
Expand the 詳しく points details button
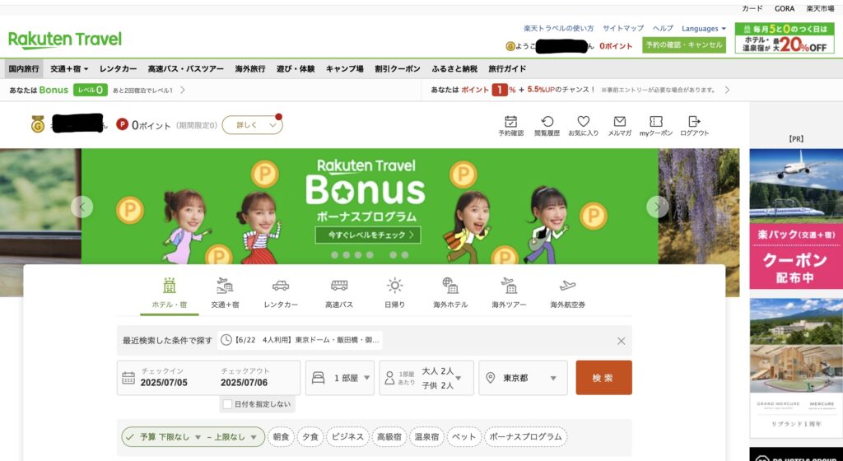click(252, 124)
